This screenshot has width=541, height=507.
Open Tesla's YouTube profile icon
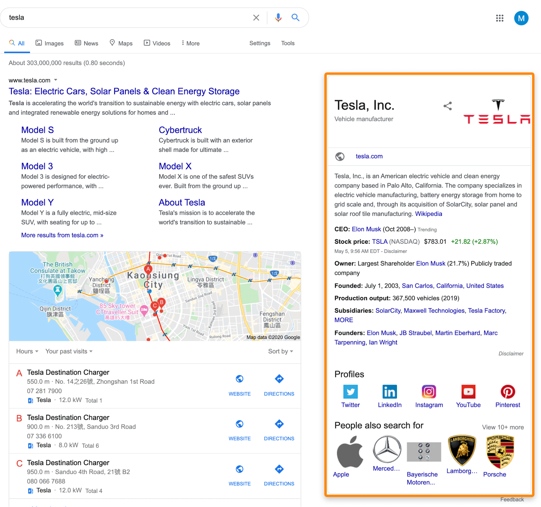point(468,392)
